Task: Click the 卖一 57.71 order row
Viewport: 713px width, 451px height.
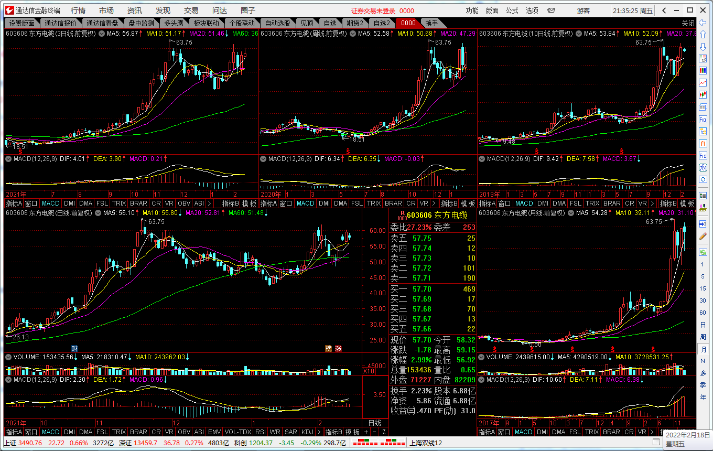Action: pos(433,278)
